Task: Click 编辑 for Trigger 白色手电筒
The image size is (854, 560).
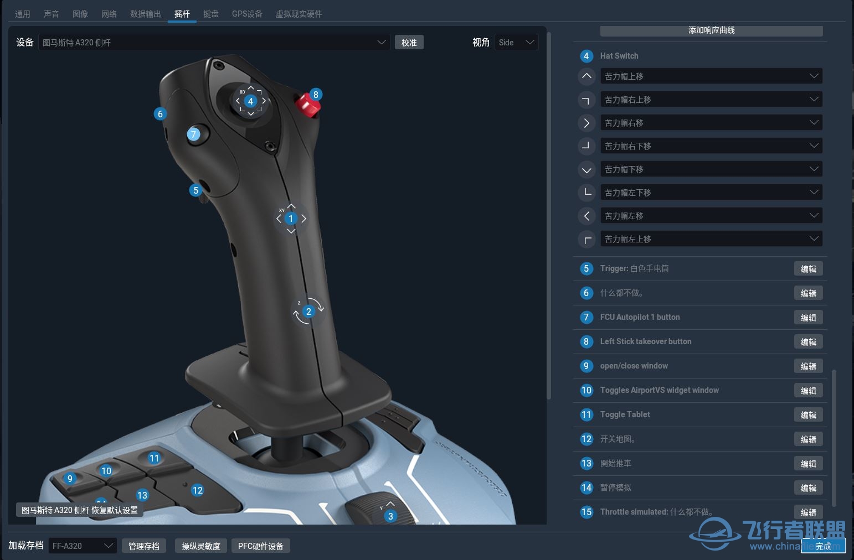Action: tap(809, 269)
